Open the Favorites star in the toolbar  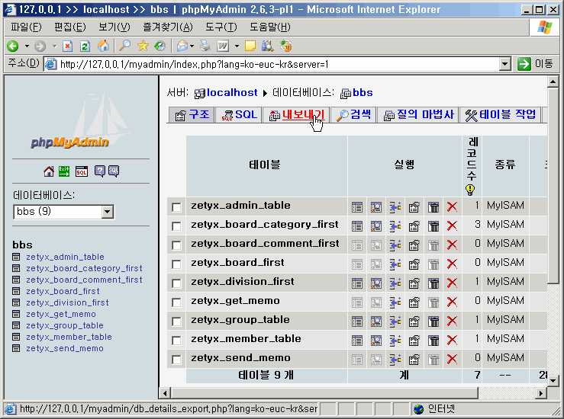click(x=143, y=46)
